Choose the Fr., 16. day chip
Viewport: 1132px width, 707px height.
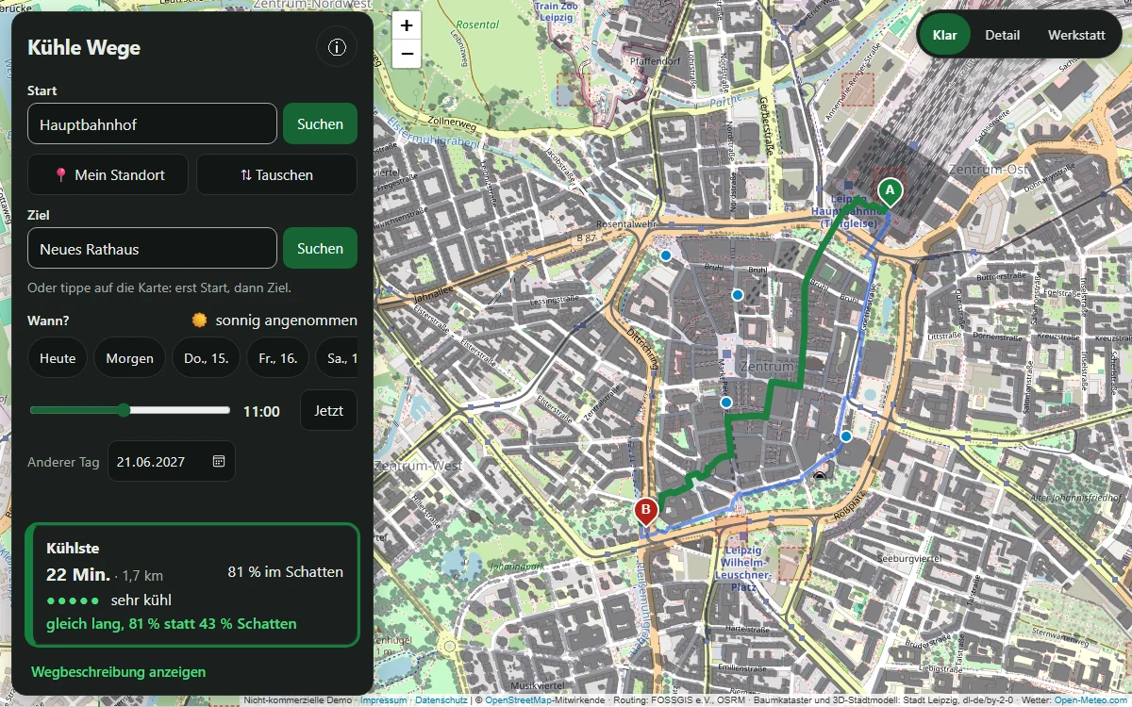277,358
